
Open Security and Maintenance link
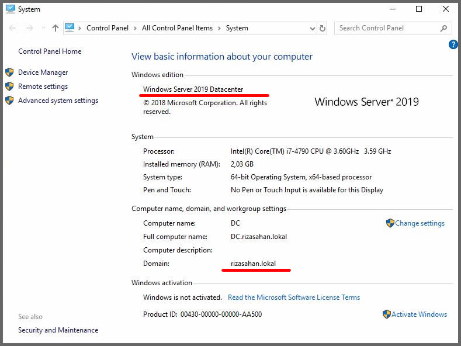click(x=58, y=330)
